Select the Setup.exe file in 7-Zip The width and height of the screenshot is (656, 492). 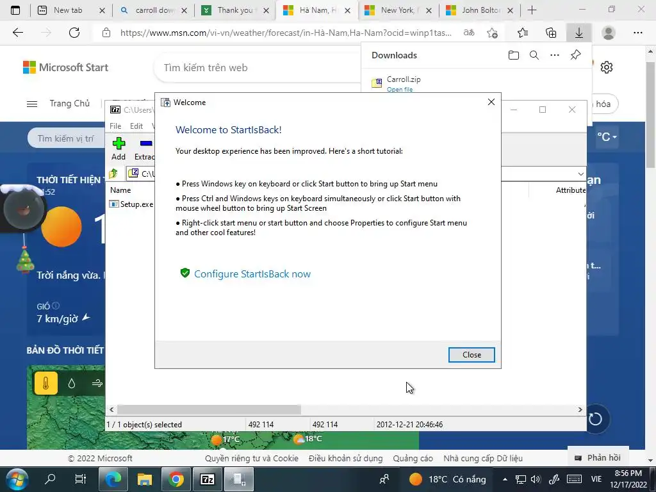131,204
